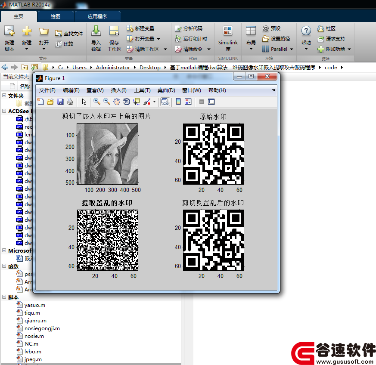Click the 提取置乱的水印 scrambled plot
This screenshot has width=376, height=365.
(x=107, y=240)
